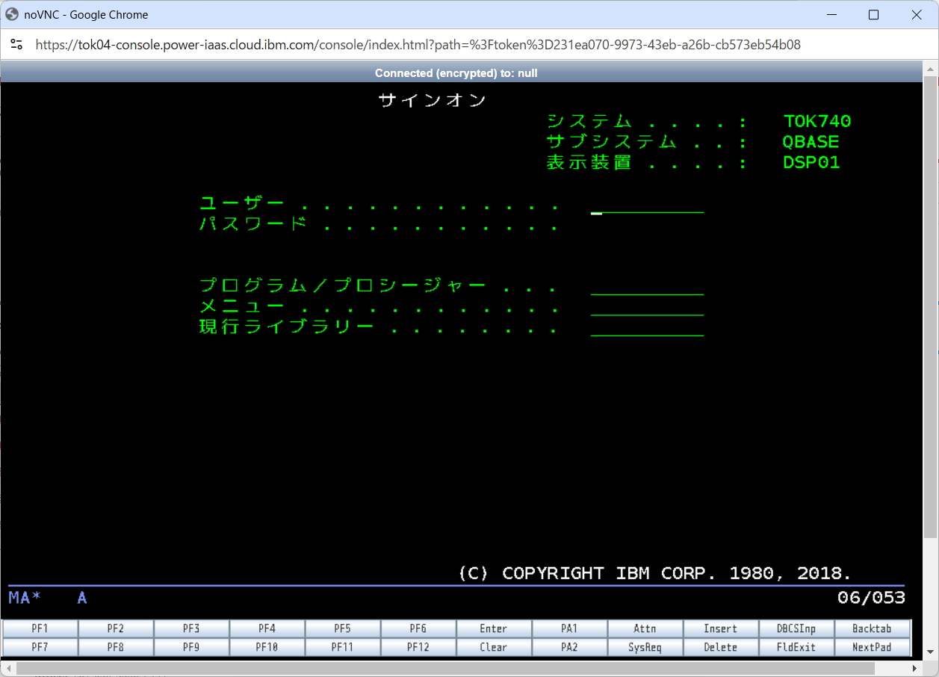
Task: Click the Enter key button on keypad
Action: (493, 628)
